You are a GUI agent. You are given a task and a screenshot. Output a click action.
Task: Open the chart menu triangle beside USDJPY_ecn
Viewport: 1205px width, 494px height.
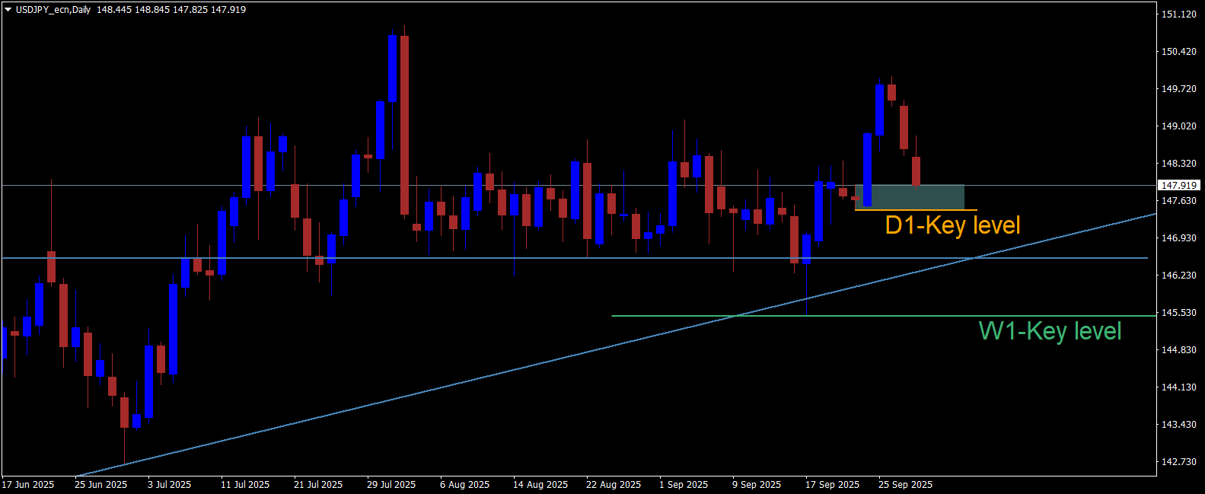(8, 10)
